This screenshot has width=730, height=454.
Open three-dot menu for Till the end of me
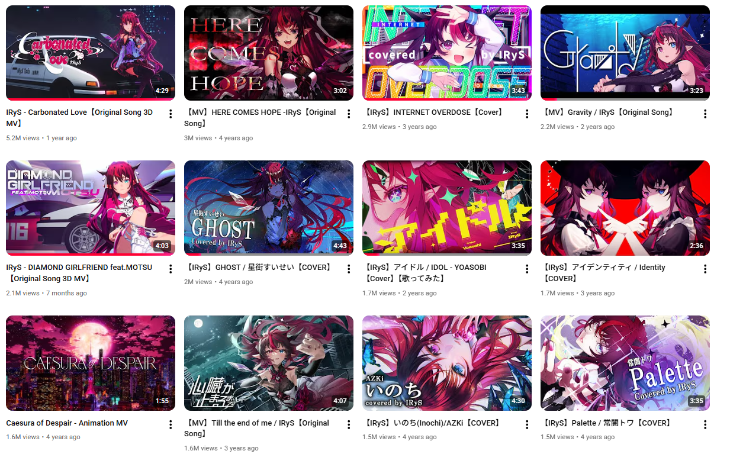[x=349, y=424]
